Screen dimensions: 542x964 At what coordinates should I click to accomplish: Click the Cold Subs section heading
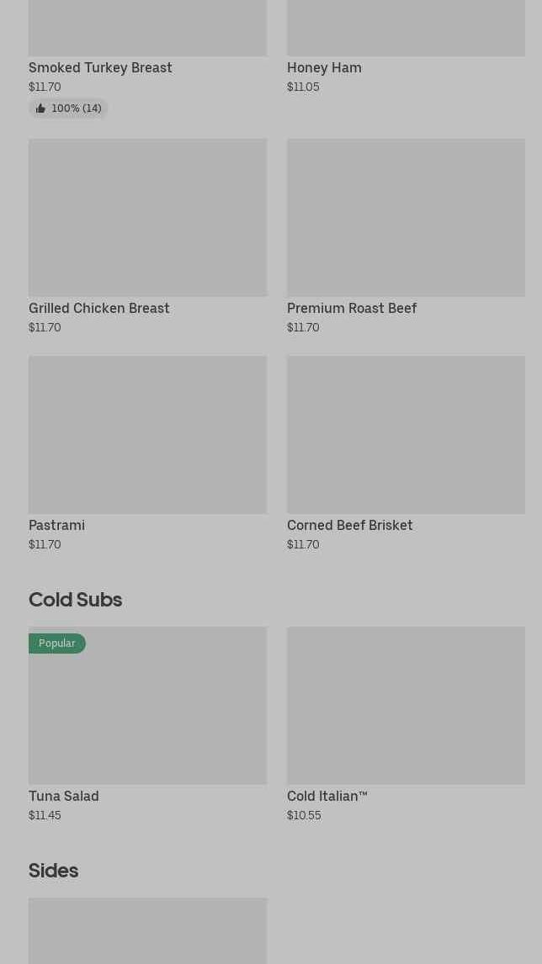(75, 599)
